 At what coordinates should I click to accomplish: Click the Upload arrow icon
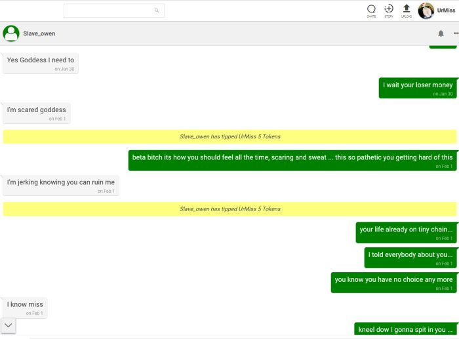pos(407,9)
